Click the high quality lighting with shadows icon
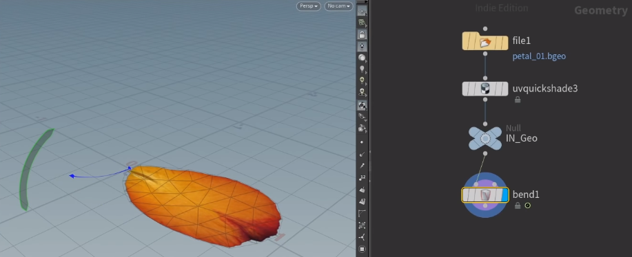The width and height of the screenshot is (632, 257). tap(362, 93)
